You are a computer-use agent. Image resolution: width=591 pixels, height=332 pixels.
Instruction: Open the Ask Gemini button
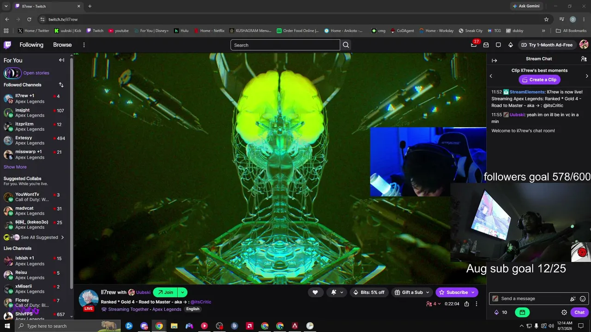(526, 6)
